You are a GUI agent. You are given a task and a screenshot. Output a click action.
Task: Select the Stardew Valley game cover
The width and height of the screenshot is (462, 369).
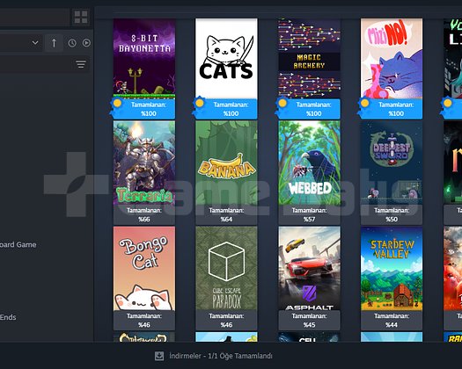point(392,268)
